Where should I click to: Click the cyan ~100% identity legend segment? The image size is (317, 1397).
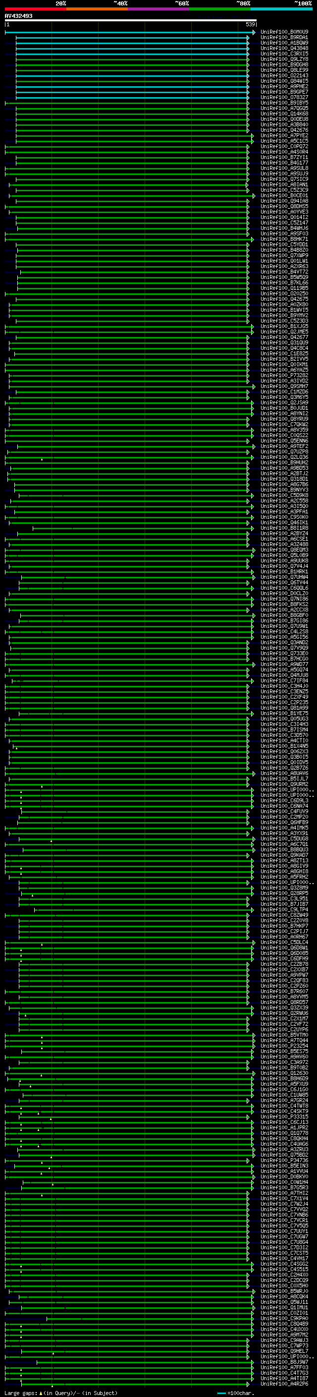[281, 9]
